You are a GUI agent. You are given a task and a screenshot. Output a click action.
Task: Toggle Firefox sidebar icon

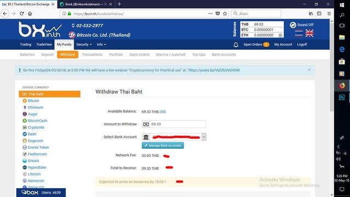click(319, 14)
